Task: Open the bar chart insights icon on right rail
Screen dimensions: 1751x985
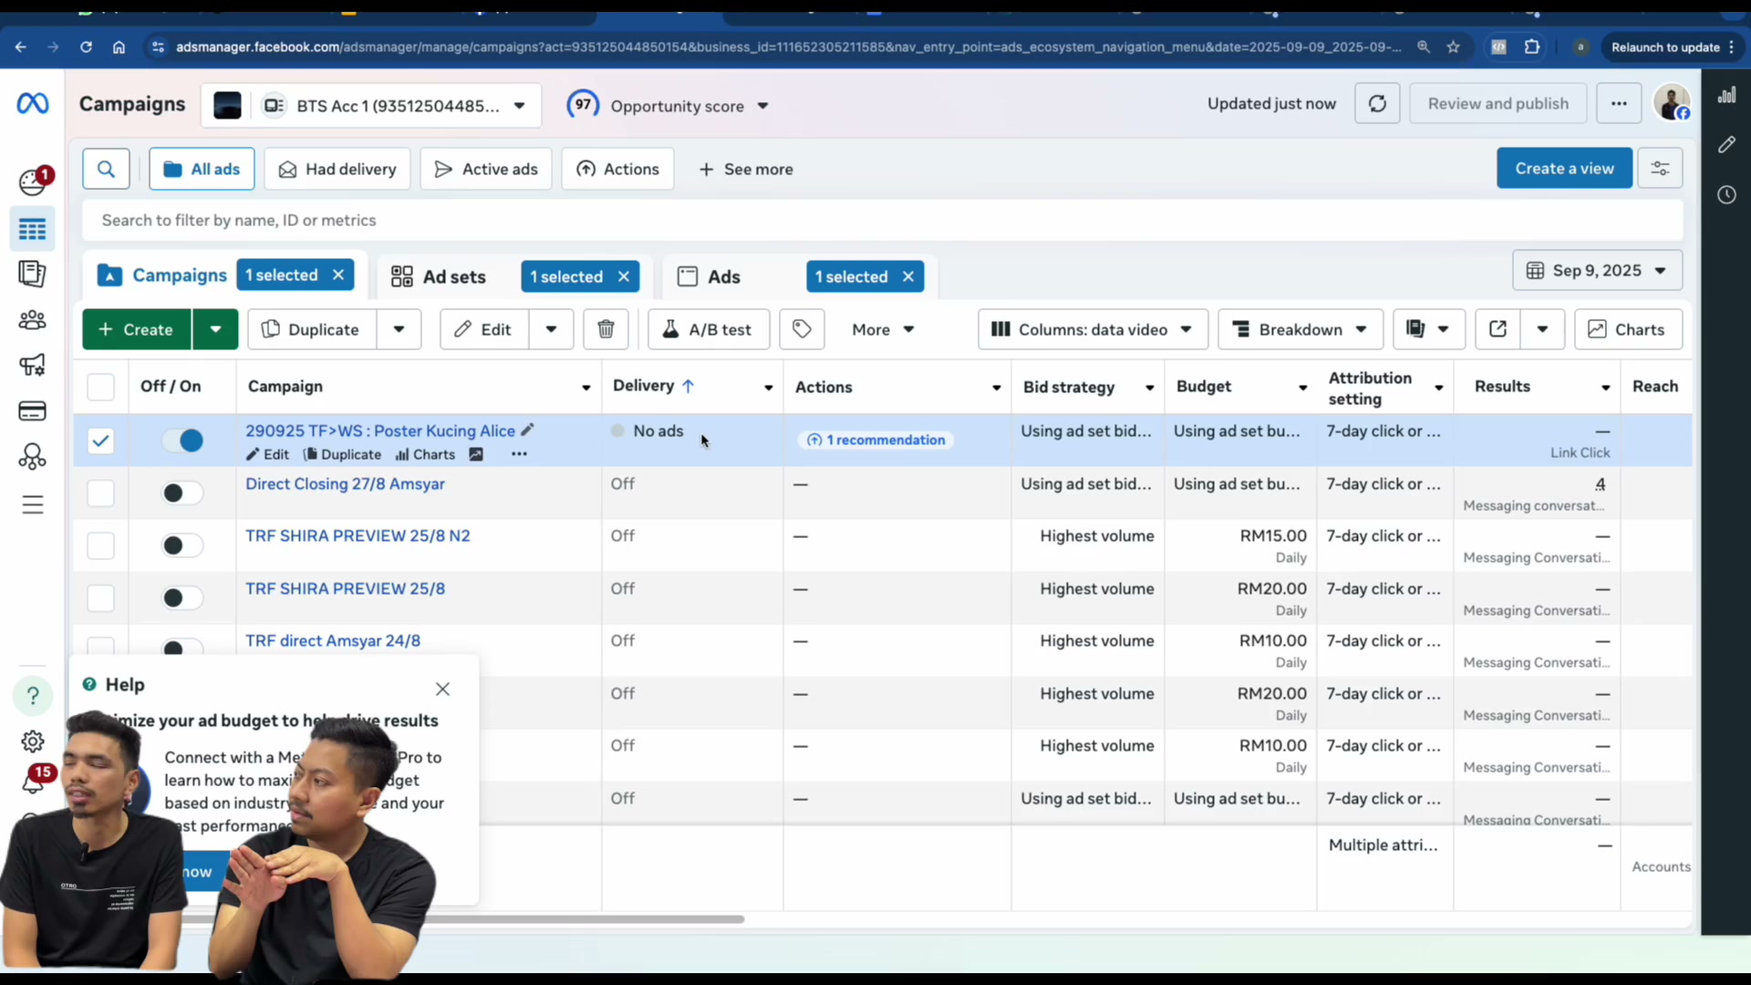Action: point(1726,95)
